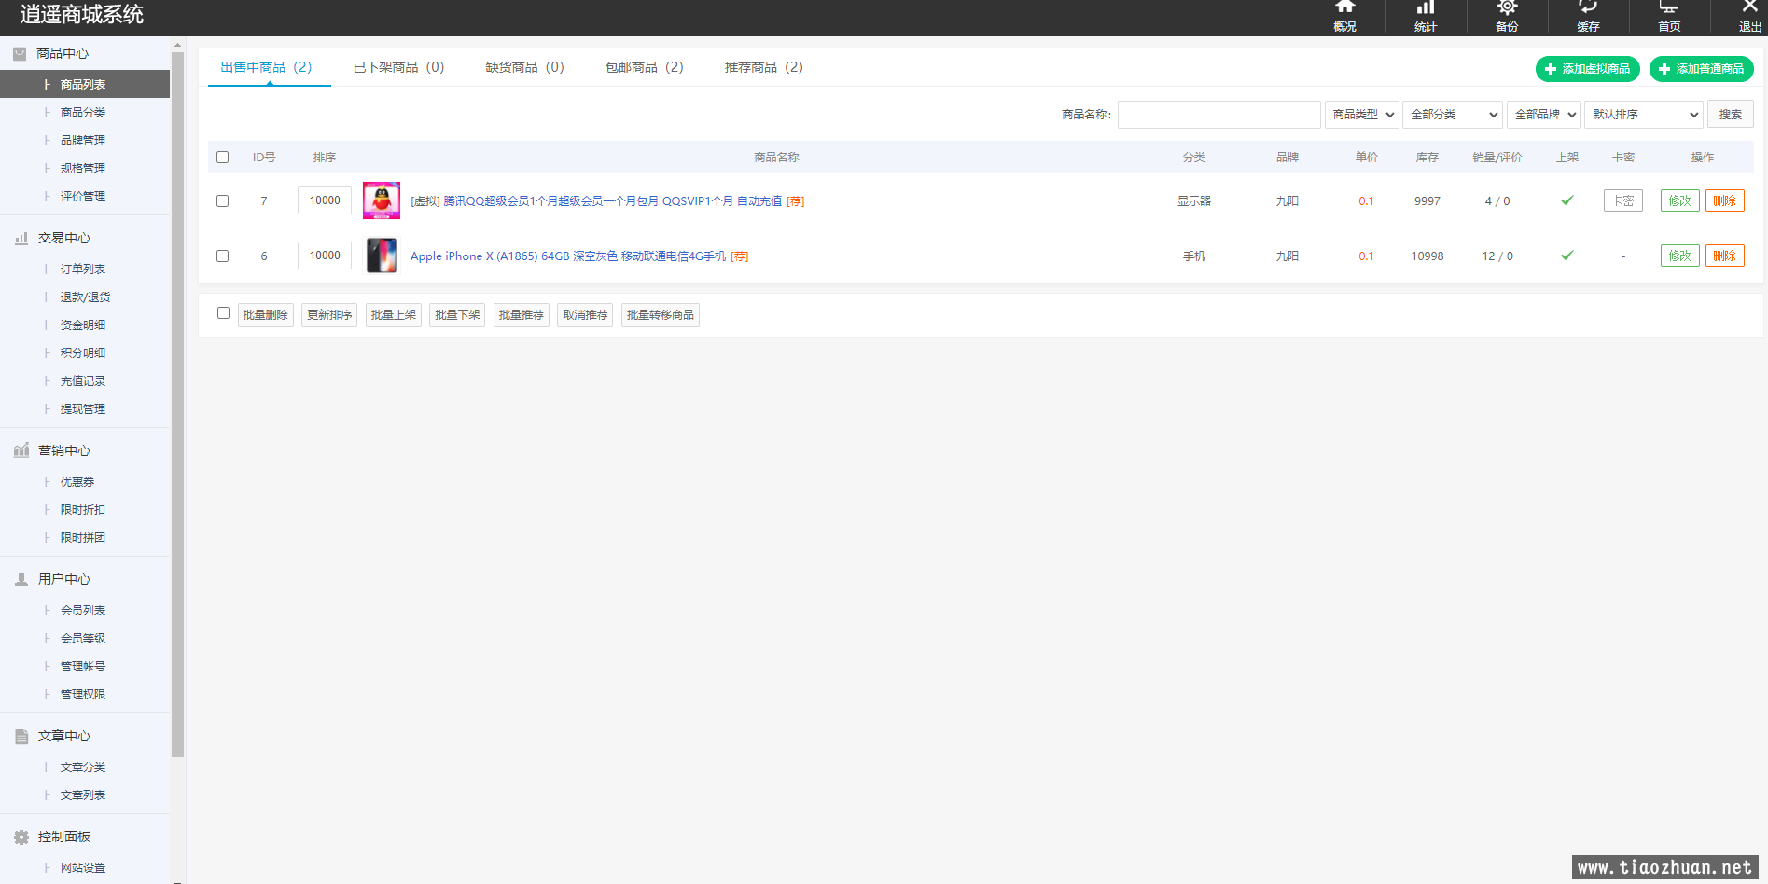The width and height of the screenshot is (1768, 884).
Task: Switch to the 已下架商品 tab
Action: 399,67
